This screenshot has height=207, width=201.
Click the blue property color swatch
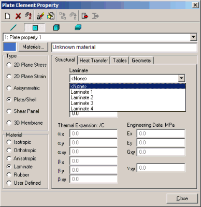click(x=10, y=47)
